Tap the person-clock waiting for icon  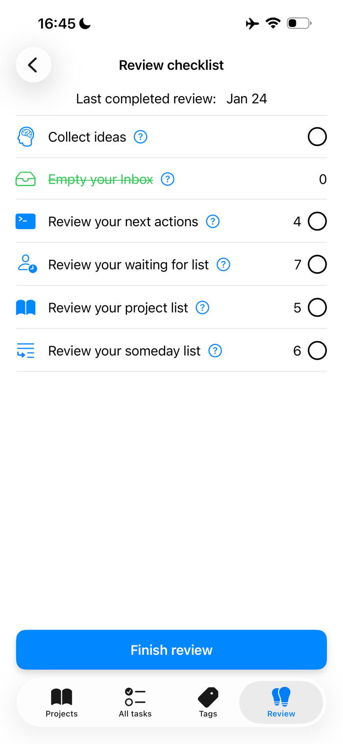[x=27, y=264]
